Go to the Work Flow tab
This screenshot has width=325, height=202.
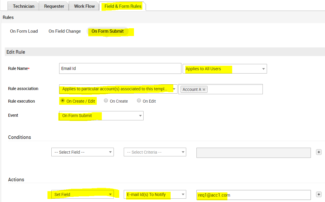point(84,6)
